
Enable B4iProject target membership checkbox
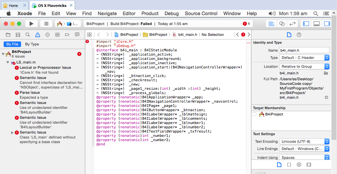[254, 114]
